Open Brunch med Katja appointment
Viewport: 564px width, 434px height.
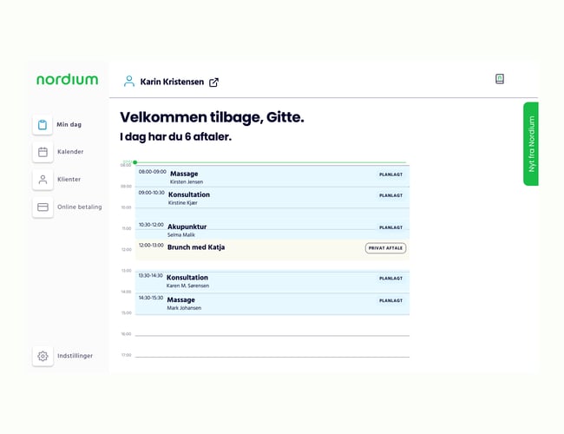coord(272,250)
